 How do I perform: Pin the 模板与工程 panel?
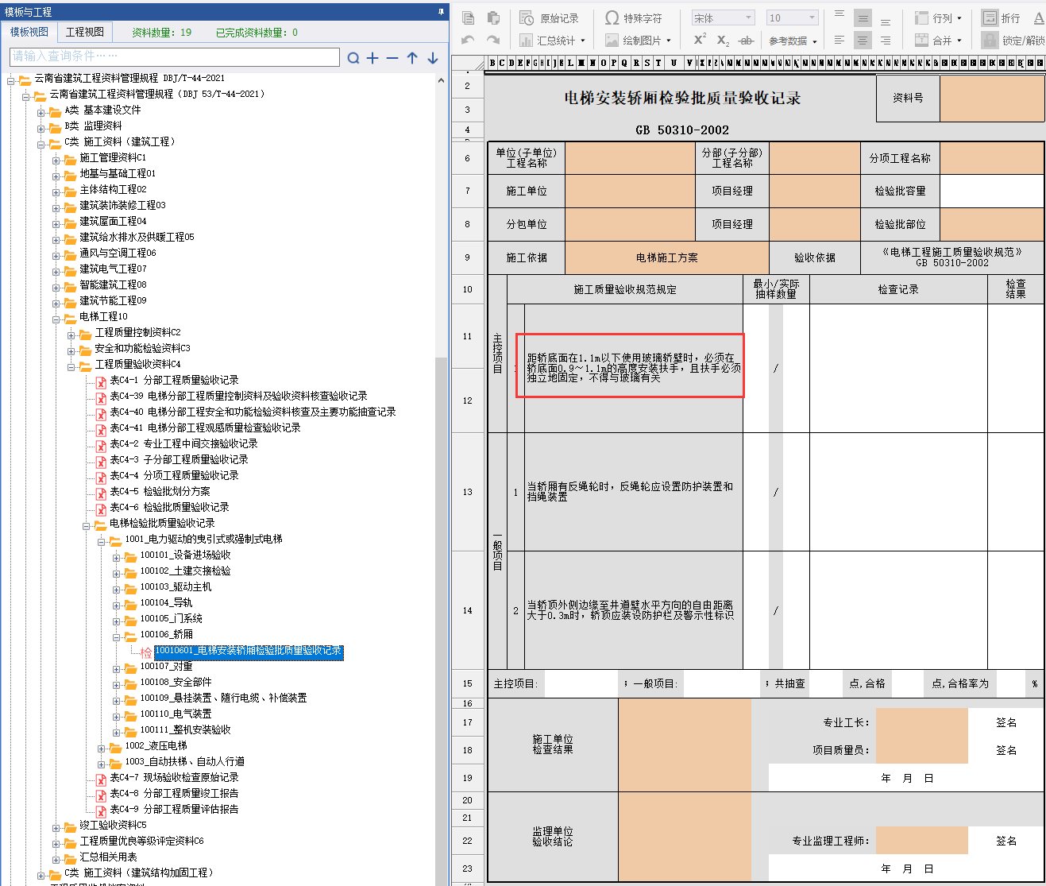pyautogui.click(x=441, y=12)
